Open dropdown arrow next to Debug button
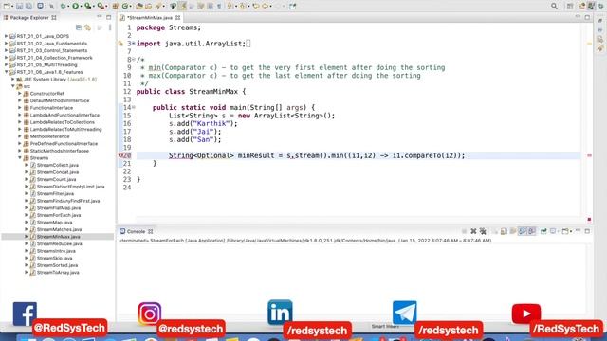The image size is (607, 341). pos(68,7)
